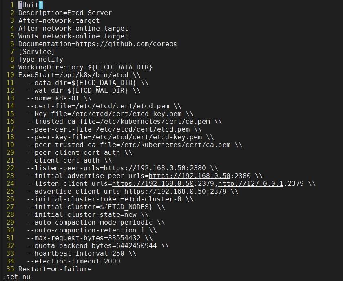
Task: Click the WorkingDirectory=${ETCD_DATA_DIR} line
Action: (x=85, y=67)
